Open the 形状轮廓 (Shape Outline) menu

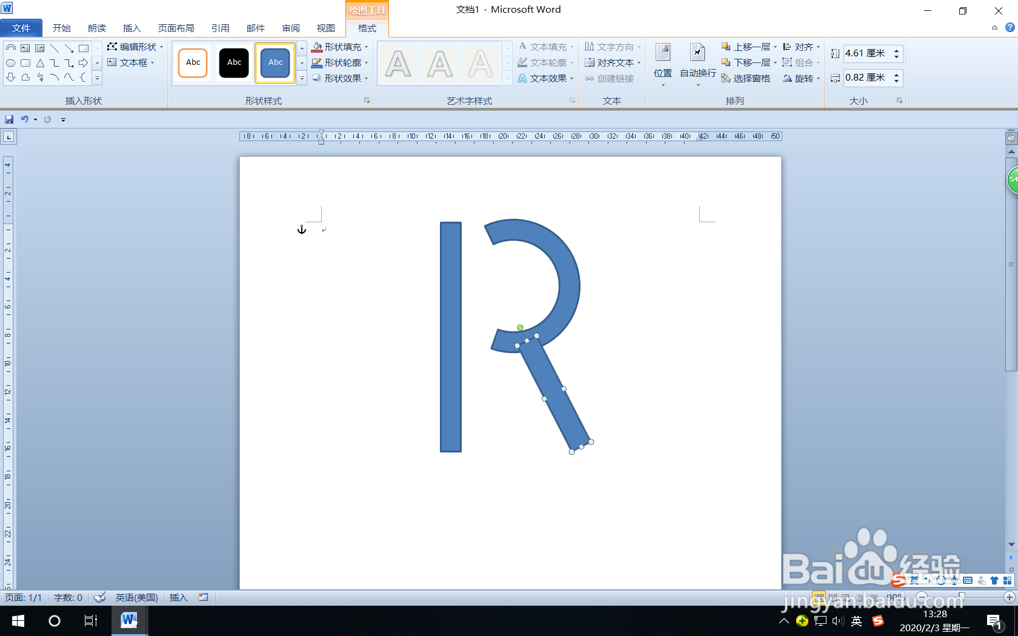click(x=341, y=62)
